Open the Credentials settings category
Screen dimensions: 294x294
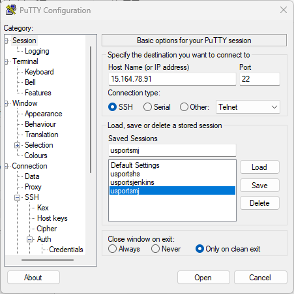click(66, 250)
